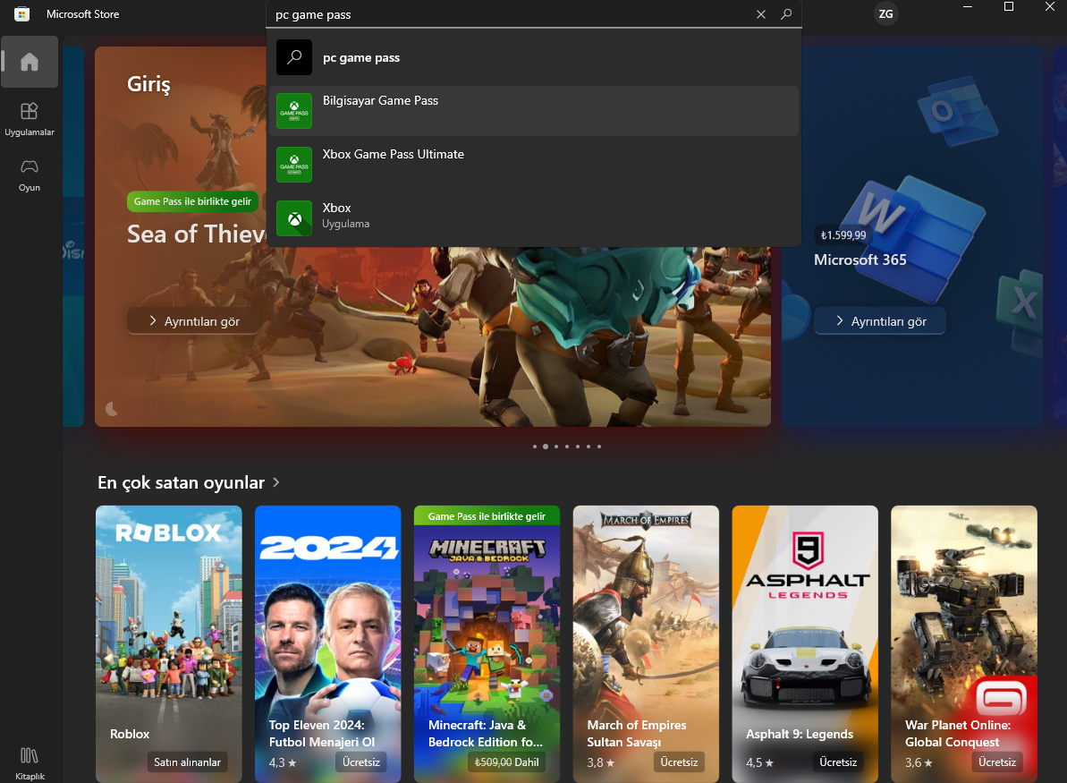Click the Xbox app icon

pyautogui.click(x=294, y=218)
